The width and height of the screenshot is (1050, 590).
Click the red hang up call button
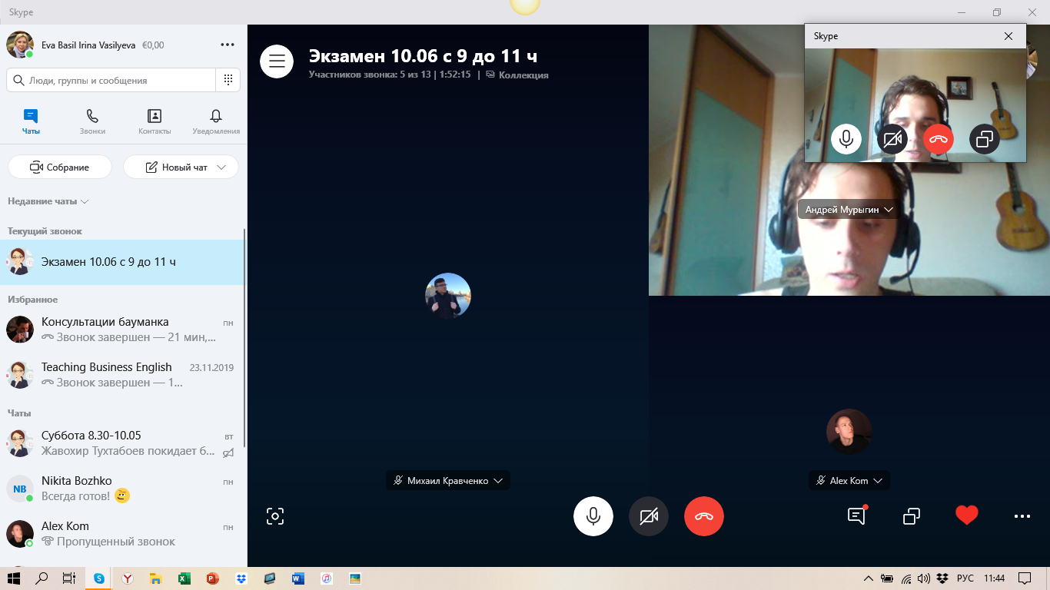pyautogui.click(x=703, y=516)
